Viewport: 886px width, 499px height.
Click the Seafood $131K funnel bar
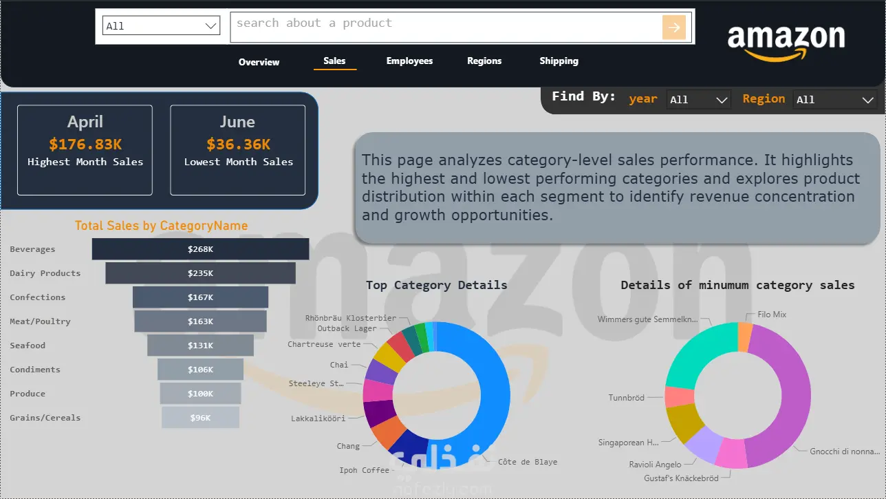200,346
